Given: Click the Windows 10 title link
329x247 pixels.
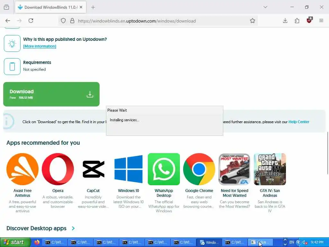Looking at the screenshot, I should tap(129, 191).
